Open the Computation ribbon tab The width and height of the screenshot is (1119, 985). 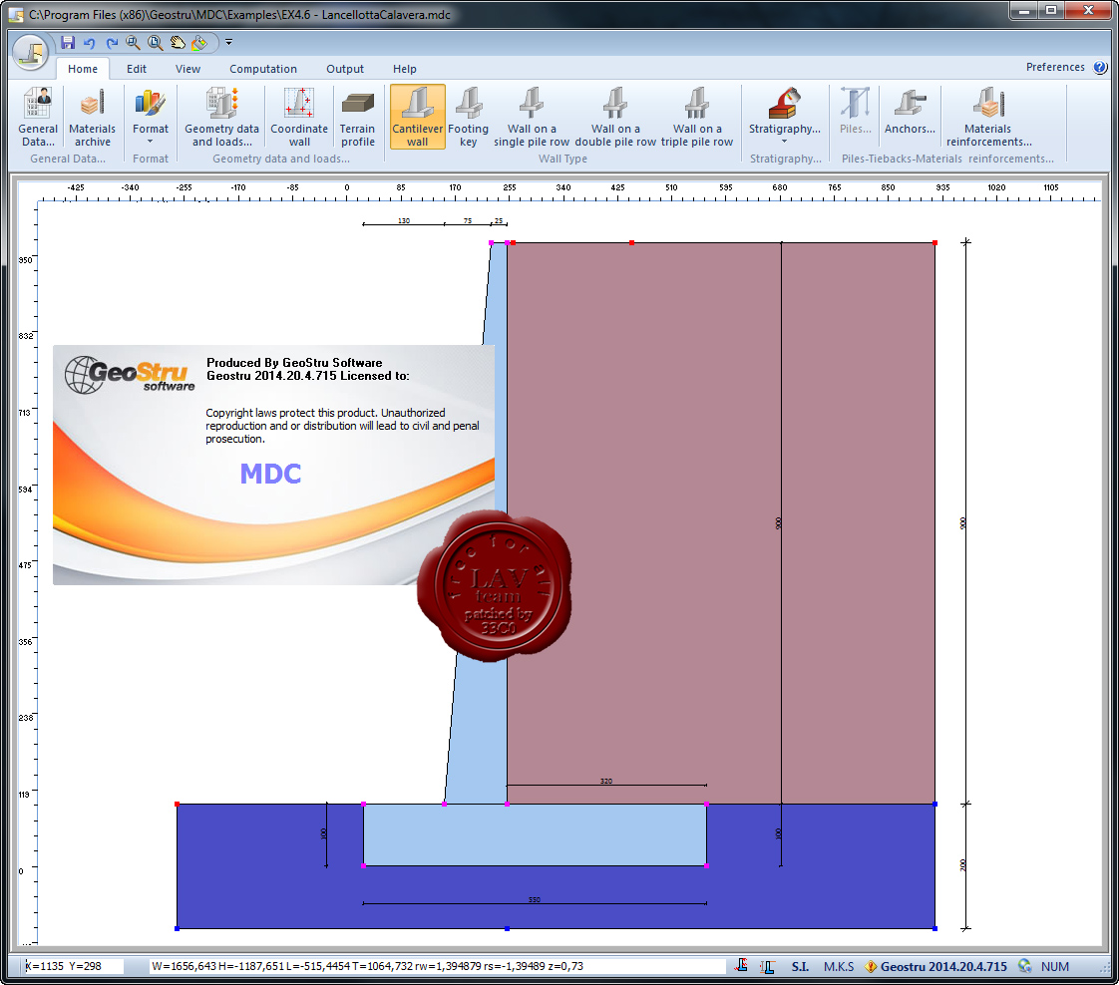[263, 69]
